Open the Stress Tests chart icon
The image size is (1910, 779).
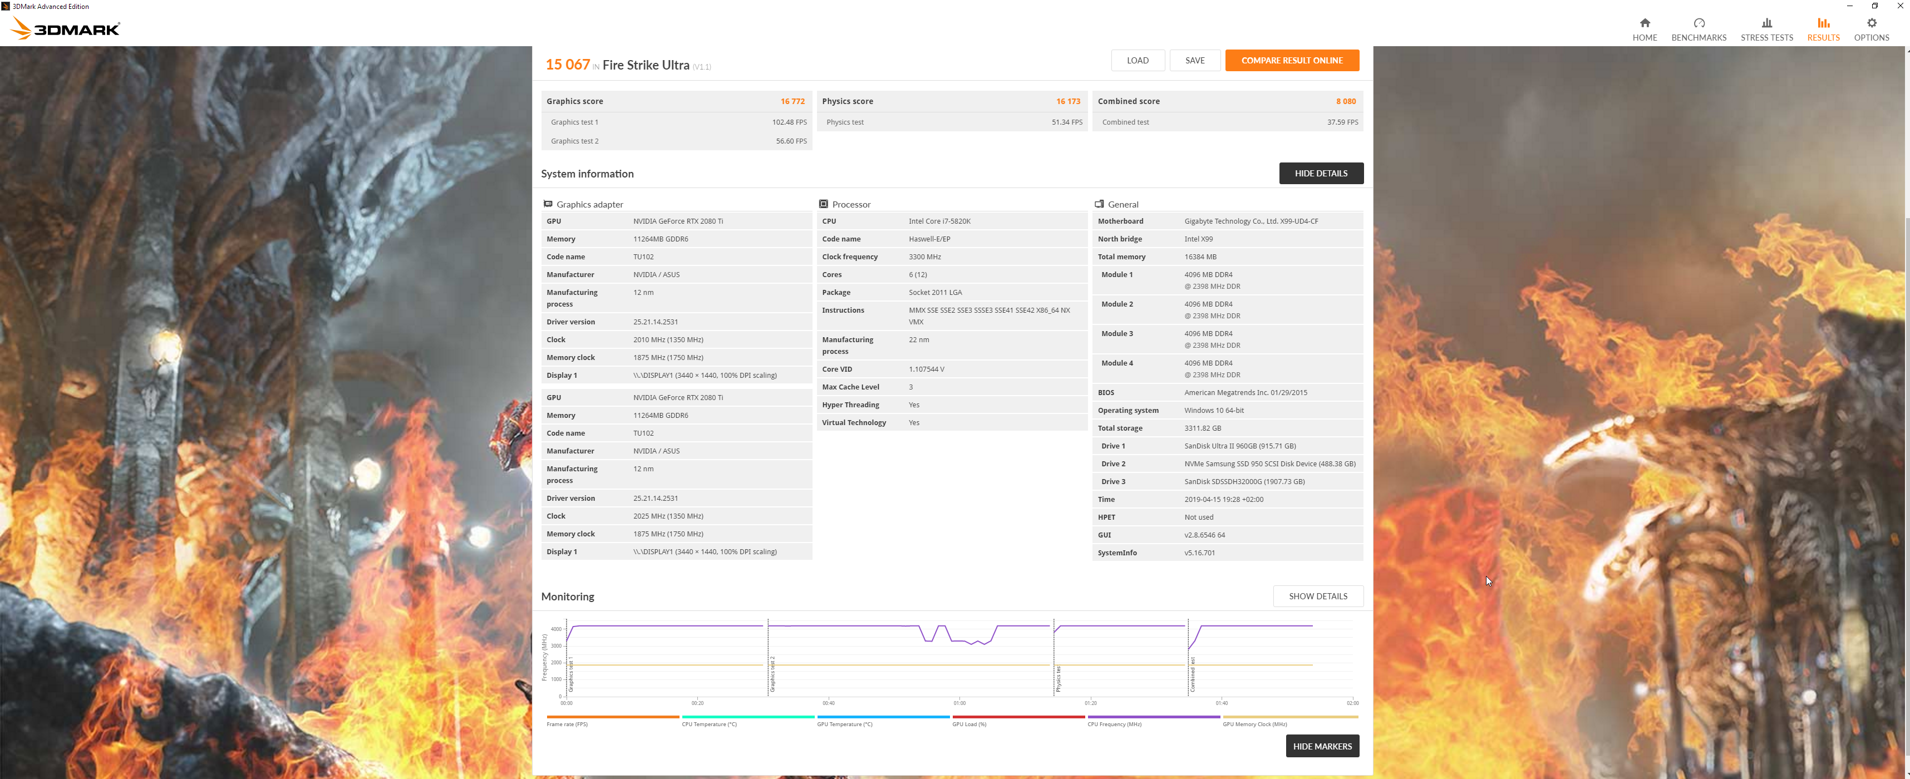coord(1766,23)
